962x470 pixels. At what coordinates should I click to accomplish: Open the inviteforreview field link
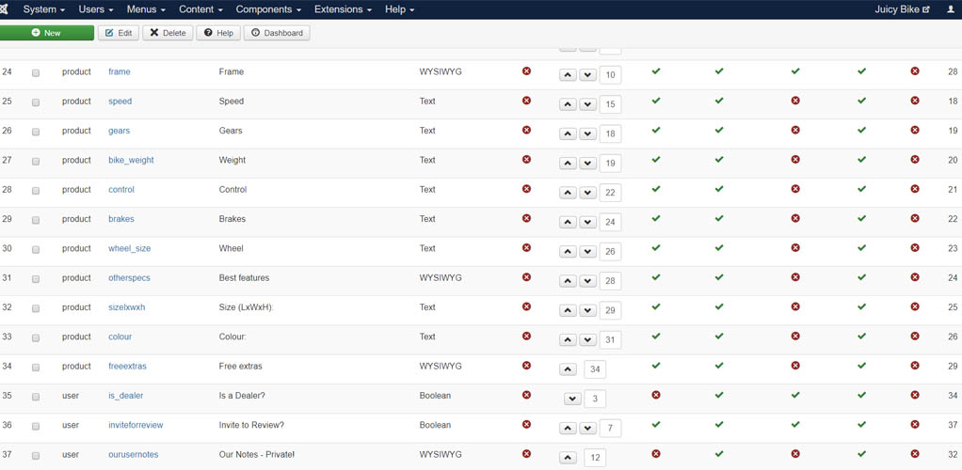(x=136, y=425)
